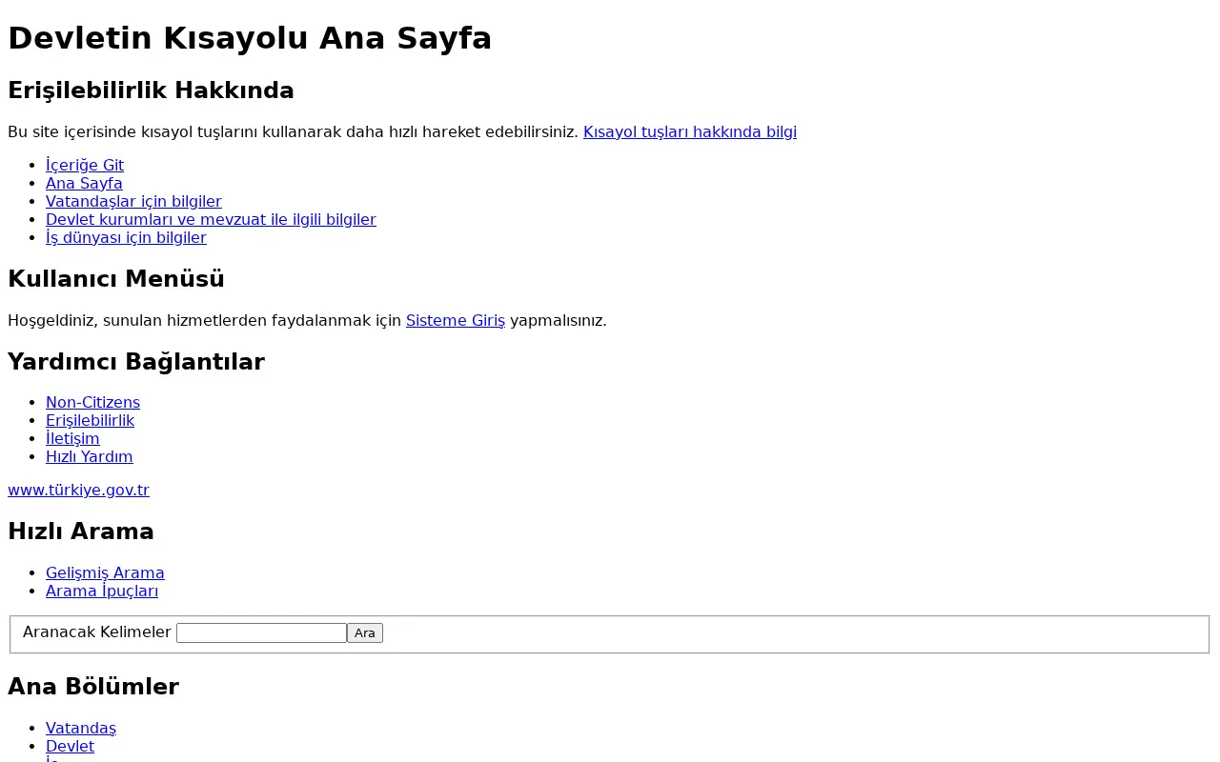Open the Vatandaş section link
1220x762 pixels.
[81, 729]
